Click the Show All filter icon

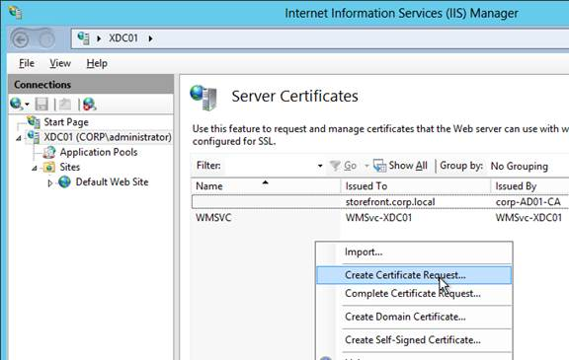pos(379,166)
